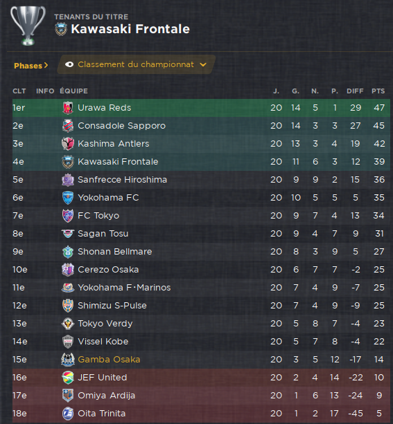The width and height of the screenshot is (393, 424).
Task: Click the dropdown chevron beside Classement du championnat
Action: (203, 65)
